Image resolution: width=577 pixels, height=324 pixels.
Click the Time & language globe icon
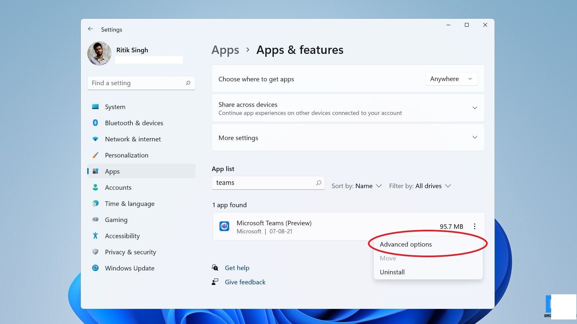[95, 203]
